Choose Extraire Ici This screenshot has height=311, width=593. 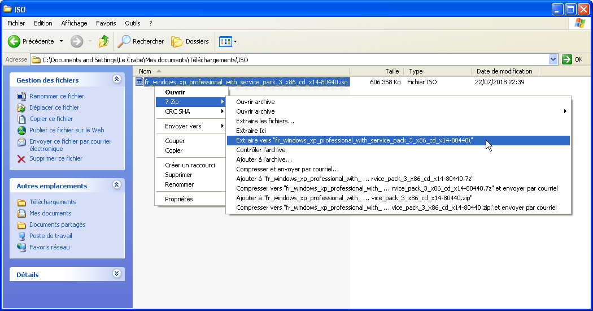point(398,131)
